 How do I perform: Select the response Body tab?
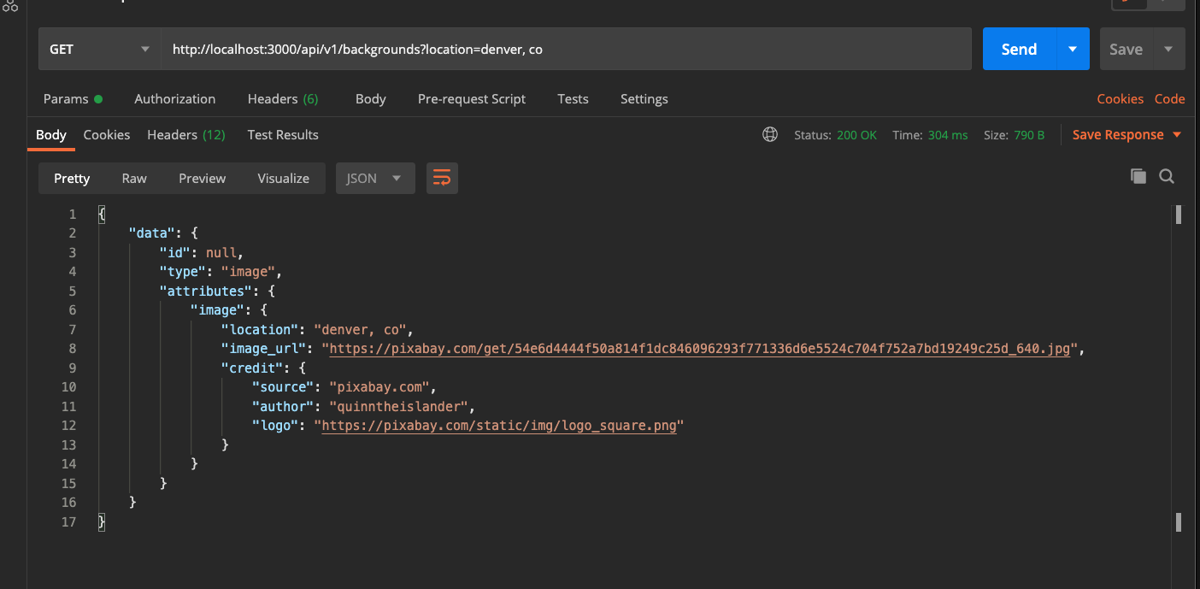click(51, 134)
